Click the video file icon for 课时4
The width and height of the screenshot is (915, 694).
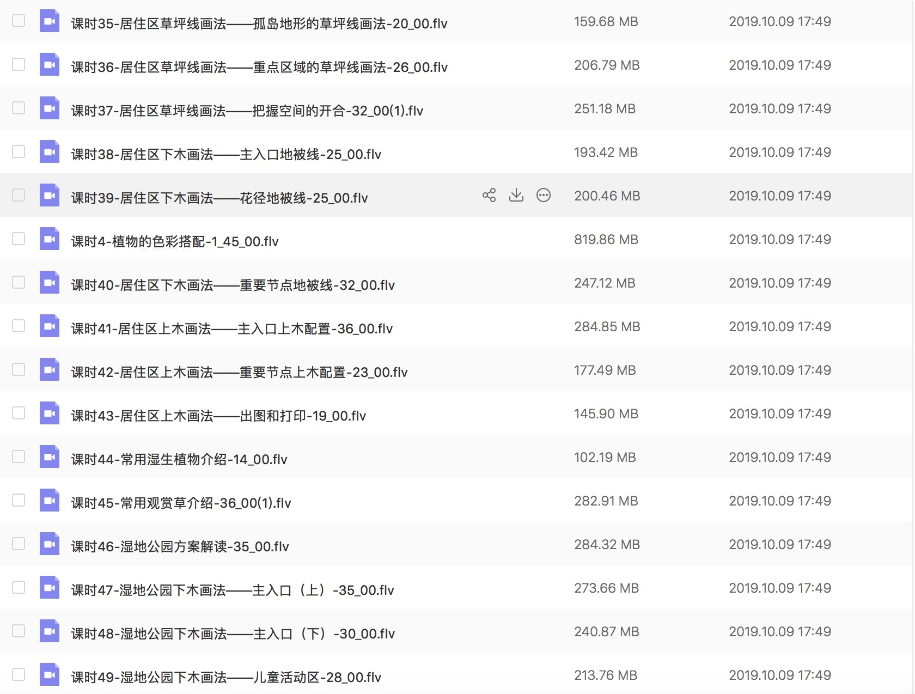50,239
